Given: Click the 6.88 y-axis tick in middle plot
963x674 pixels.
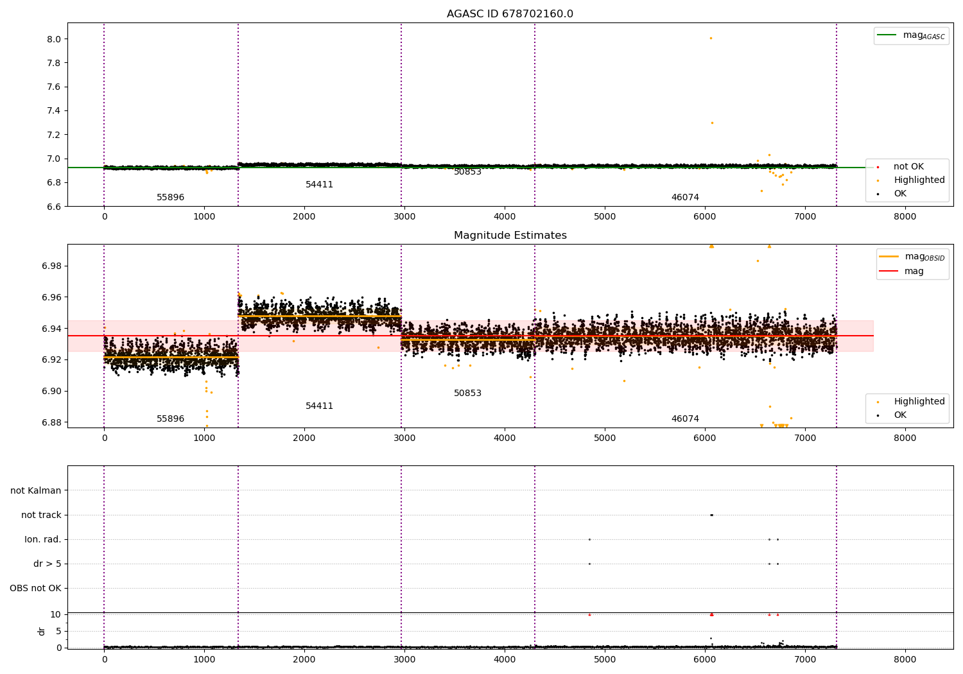Looking at the screenshot, I should point(51,423).
